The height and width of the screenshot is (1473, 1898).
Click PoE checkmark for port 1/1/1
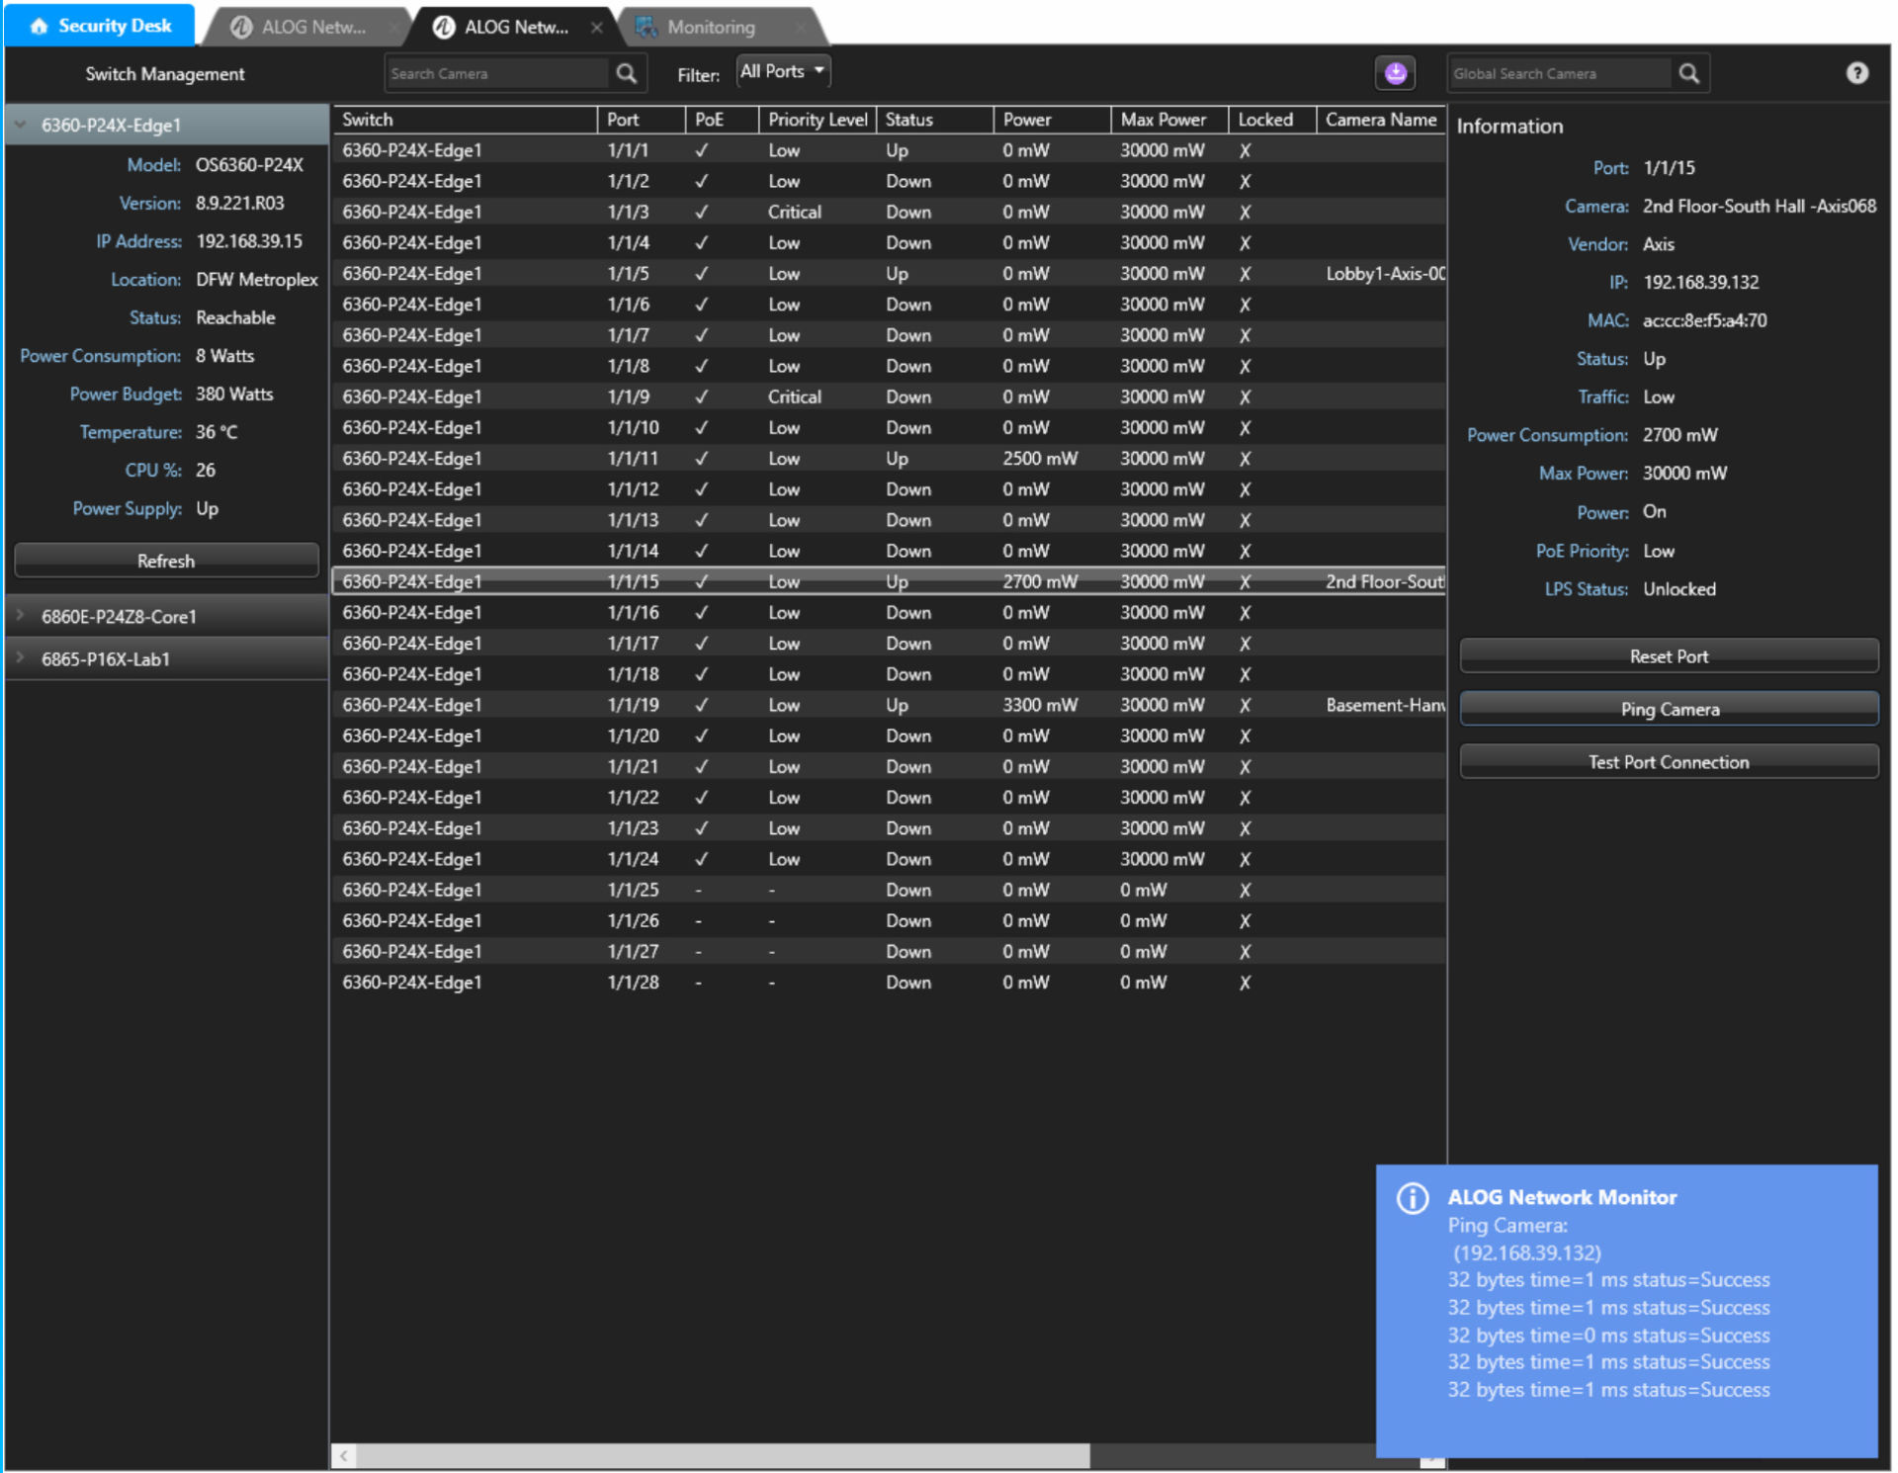click(x=701, y=150)
